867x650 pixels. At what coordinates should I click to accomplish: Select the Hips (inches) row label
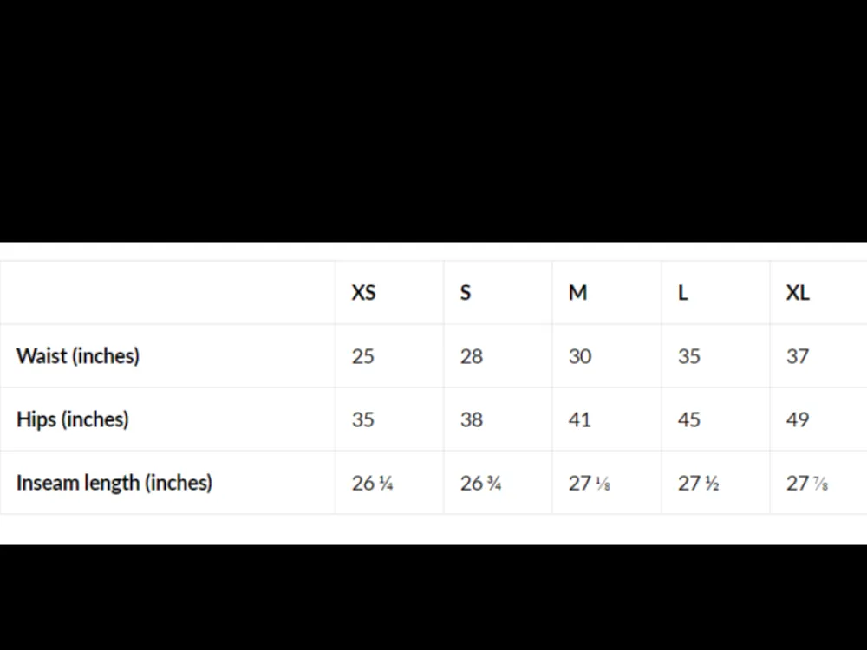[73, 419]
